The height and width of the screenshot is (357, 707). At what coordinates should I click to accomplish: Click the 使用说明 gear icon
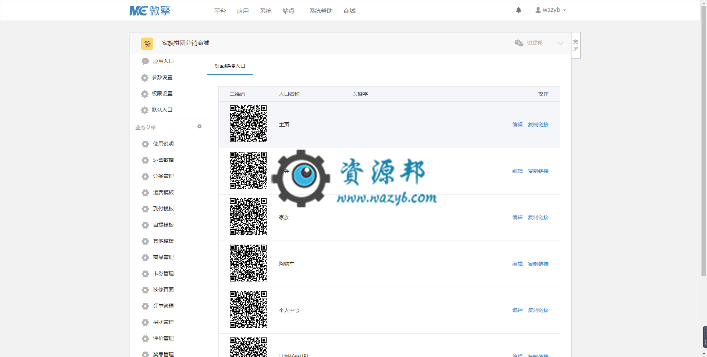(x=145, y=144)
